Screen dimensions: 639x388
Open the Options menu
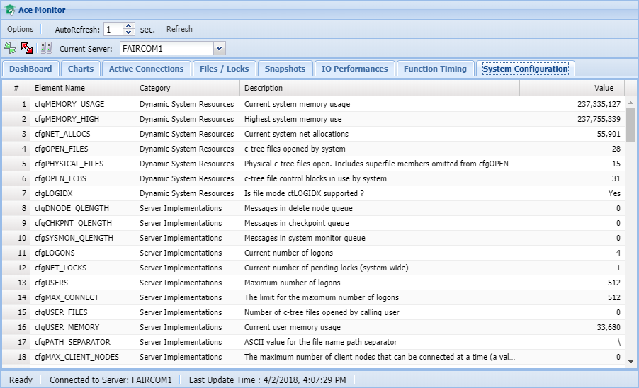(x=21, y=29)
